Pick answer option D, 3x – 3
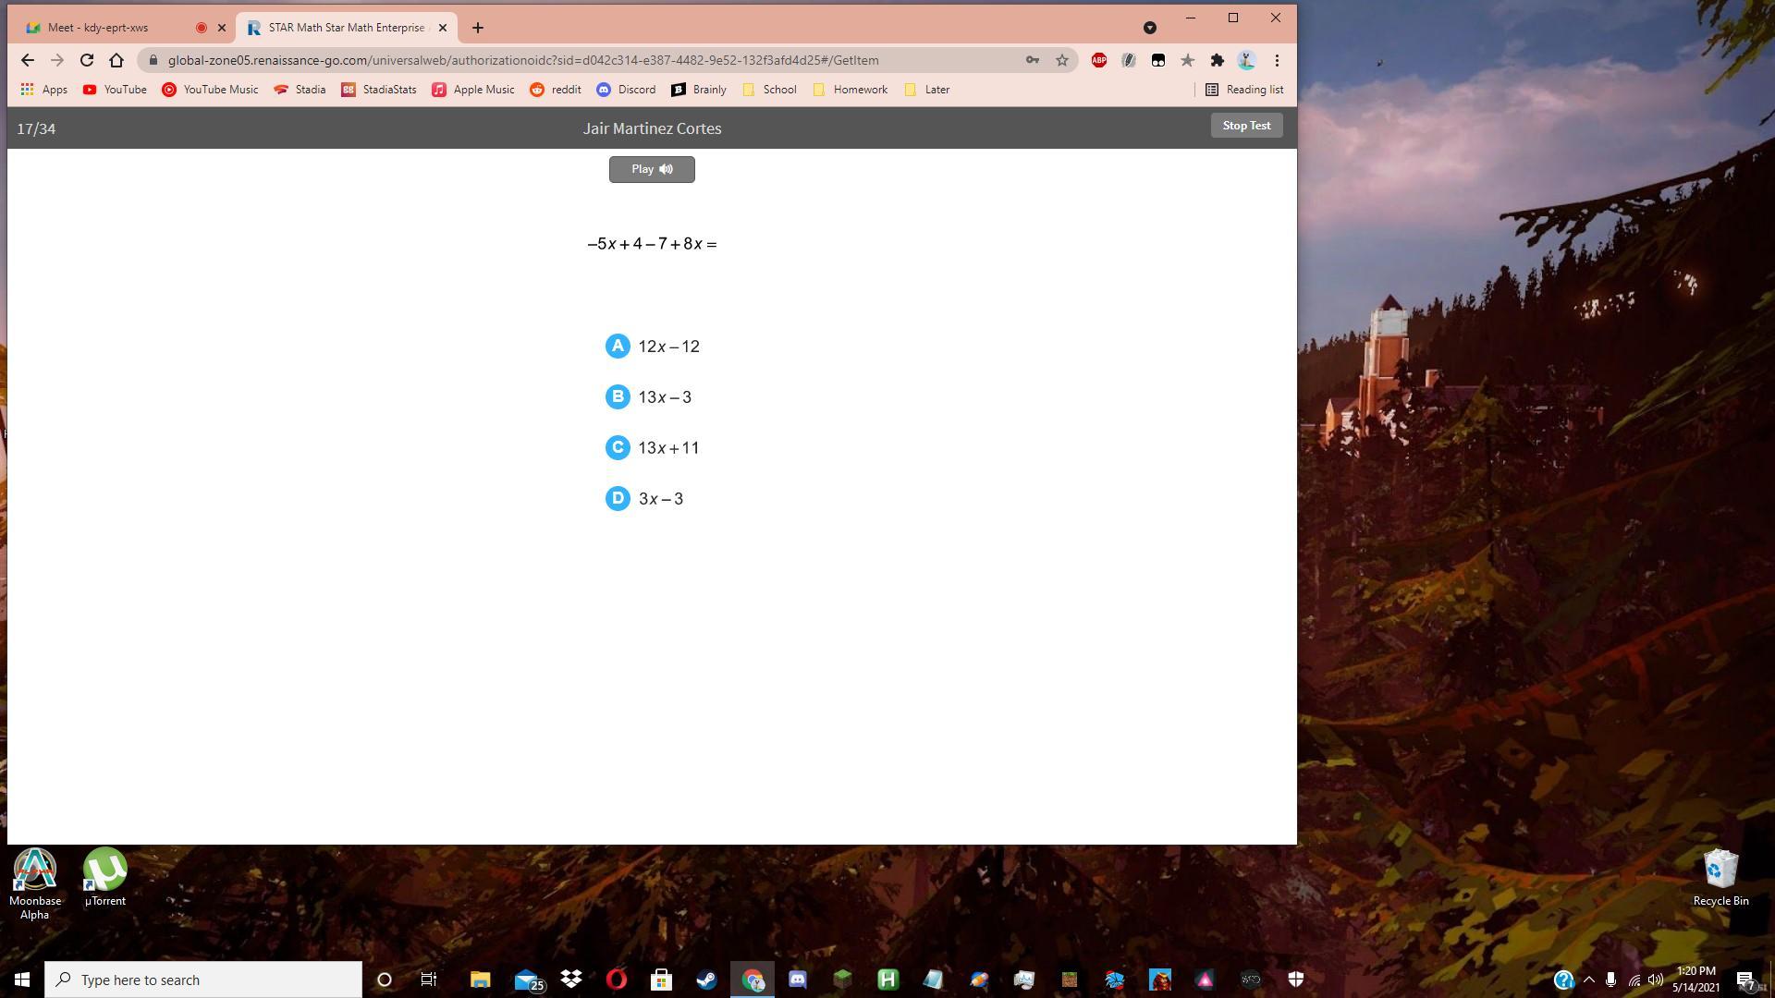 (618, 499)
